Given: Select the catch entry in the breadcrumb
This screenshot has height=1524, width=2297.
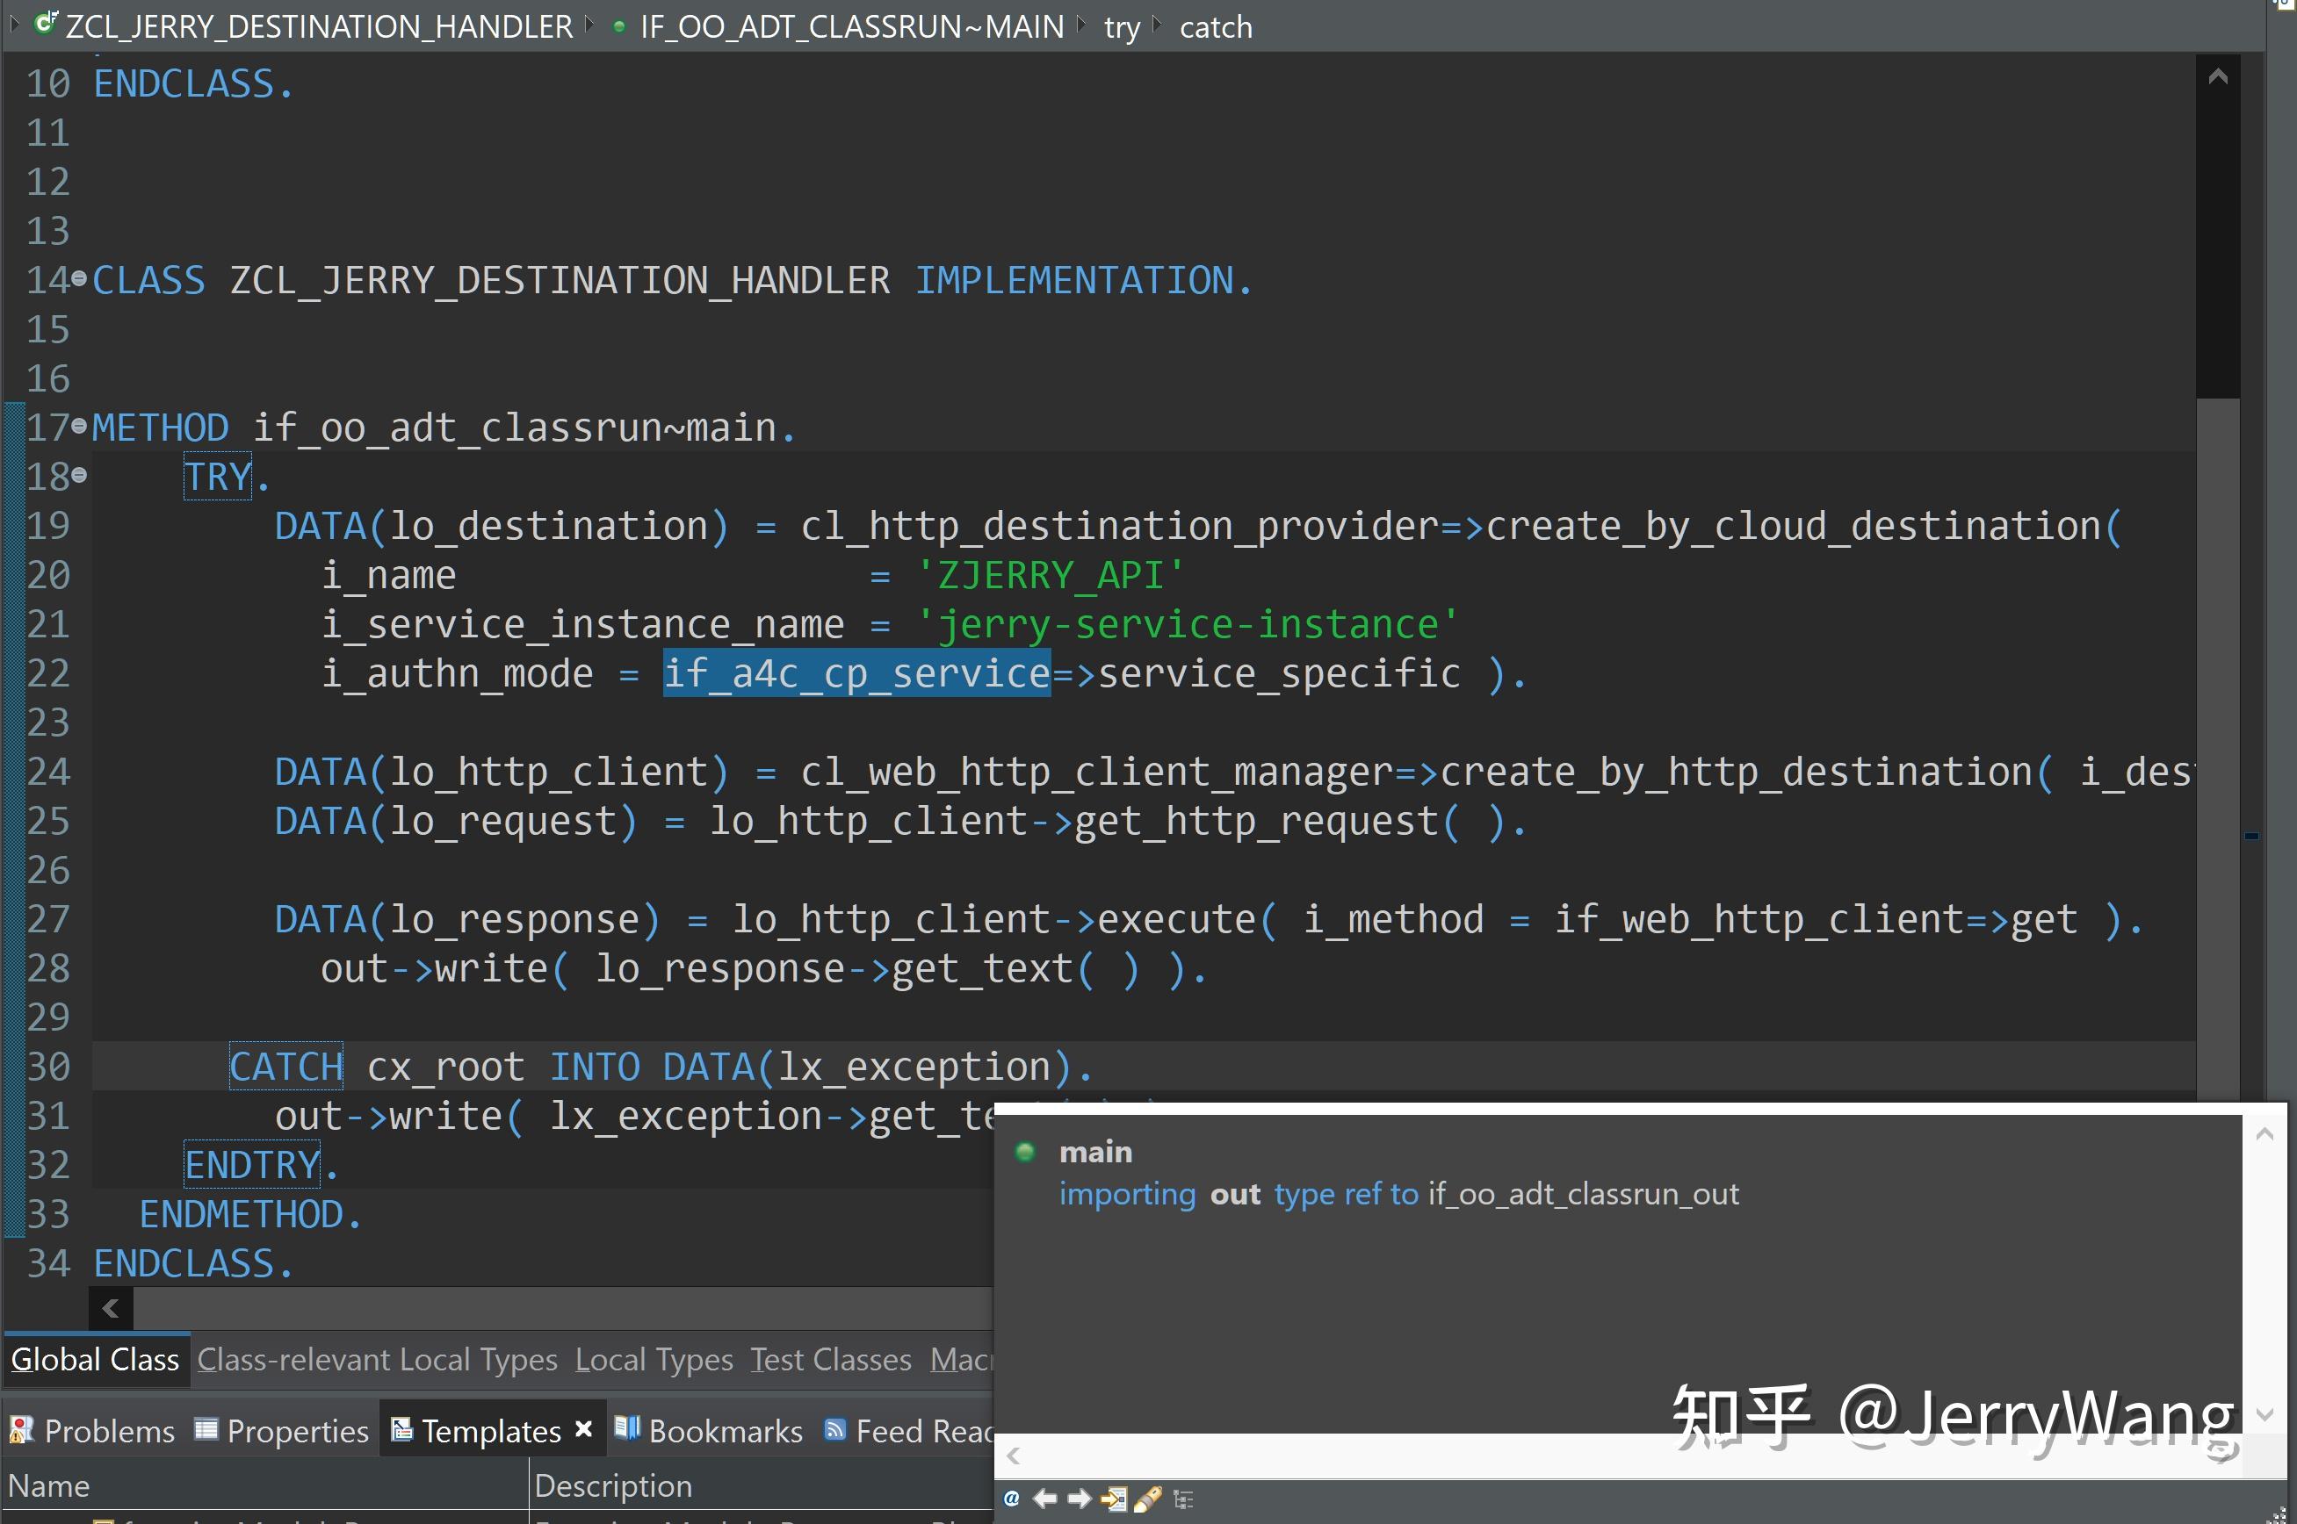Looking at the screenshot, I should point(1215,25).
